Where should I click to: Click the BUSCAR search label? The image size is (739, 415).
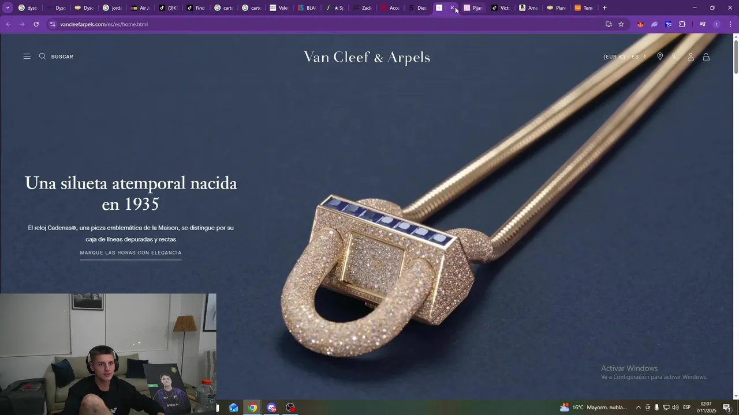[62, 56]
